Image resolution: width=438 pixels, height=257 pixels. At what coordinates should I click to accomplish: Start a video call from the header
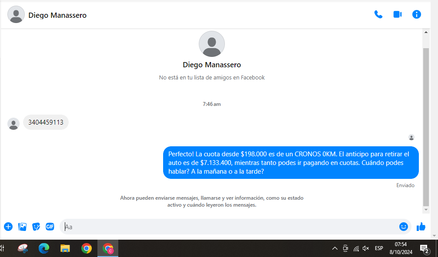point(397,14)
